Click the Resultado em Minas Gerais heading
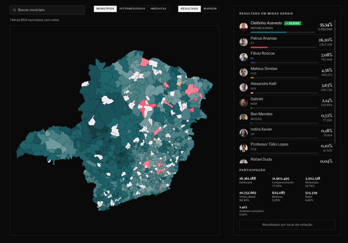348x243 pixels. [x=266, y=14]
